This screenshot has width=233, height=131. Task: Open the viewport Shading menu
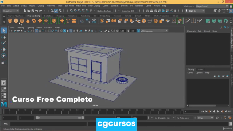tap(20, 28)
